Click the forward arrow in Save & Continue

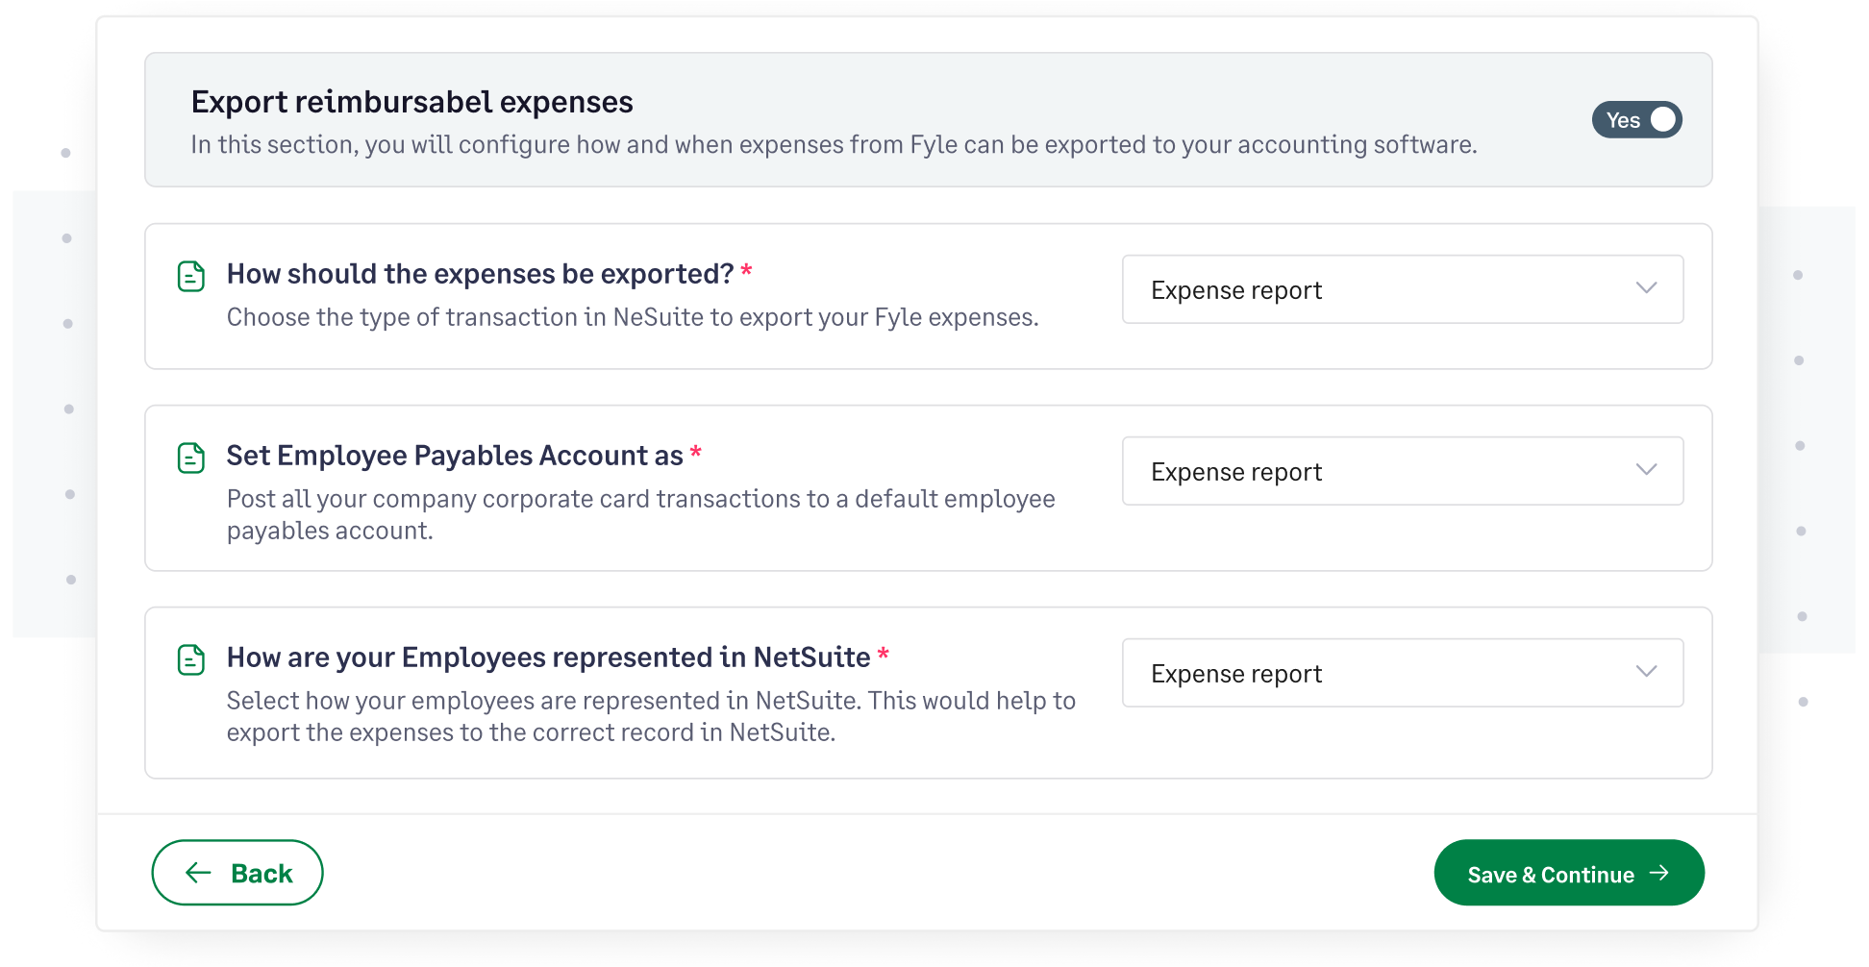pos(1660,873)
